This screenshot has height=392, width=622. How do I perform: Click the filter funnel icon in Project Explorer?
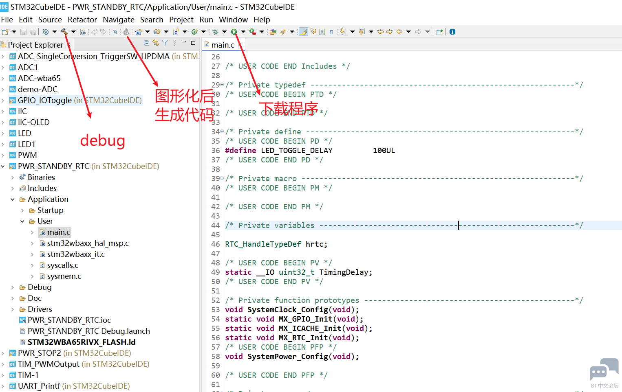[x=165, y=43]
